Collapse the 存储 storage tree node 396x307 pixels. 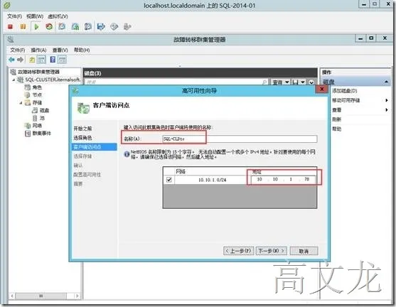pos(21,103)
